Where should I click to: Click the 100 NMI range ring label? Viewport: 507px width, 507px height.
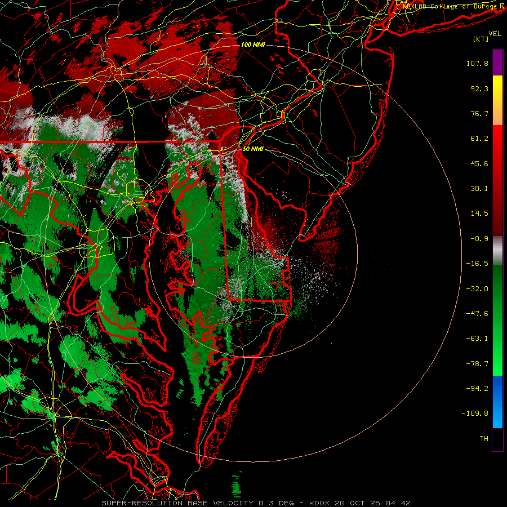pyautogui.click(x=253, y=45)
